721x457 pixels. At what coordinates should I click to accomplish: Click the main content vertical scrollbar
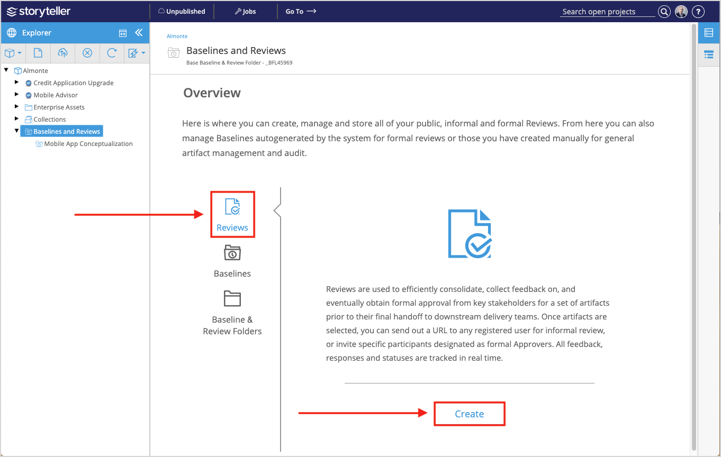coord(694,236)
